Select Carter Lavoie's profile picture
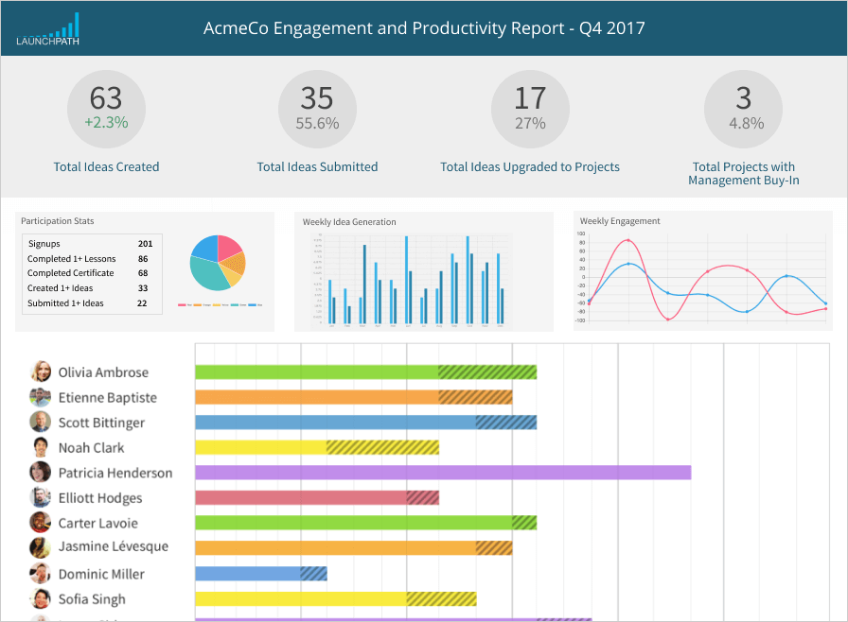Viewport: 848px width, 622px height. point(40,523)
